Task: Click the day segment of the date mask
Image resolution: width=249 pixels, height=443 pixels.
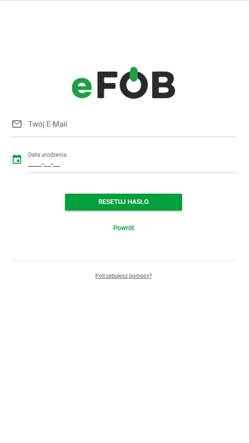Action: click(x=57, y=165)
